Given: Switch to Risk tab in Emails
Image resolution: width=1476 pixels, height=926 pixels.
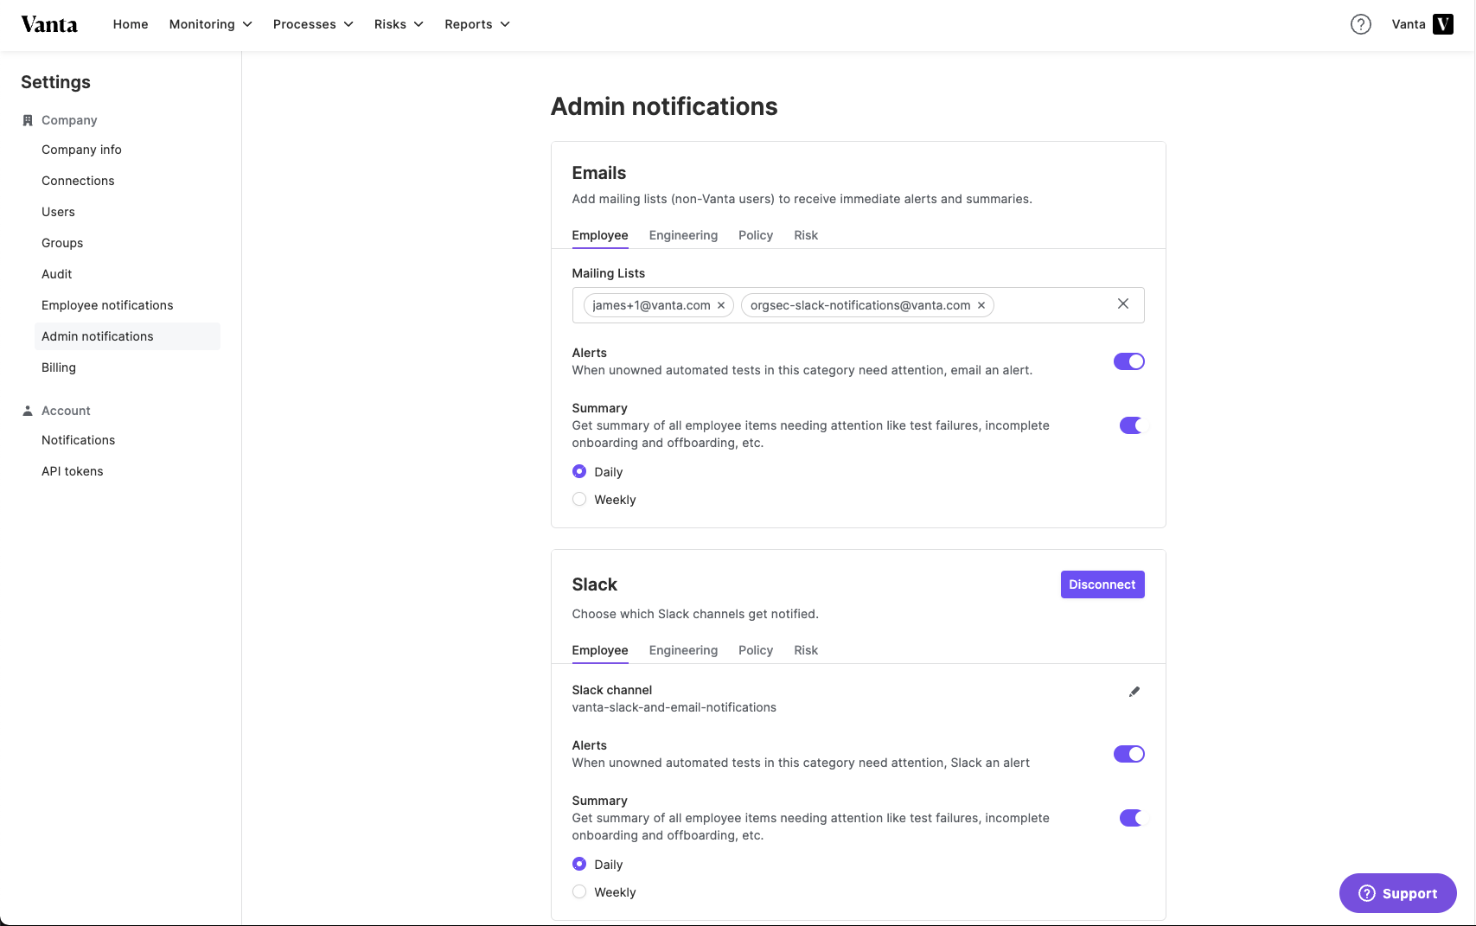Looking at the screenshot, I should (x=806, y=235).
